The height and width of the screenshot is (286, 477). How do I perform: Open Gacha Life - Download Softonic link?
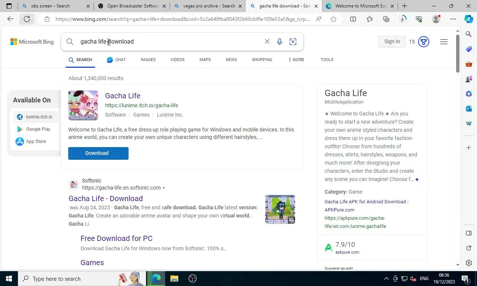105,198
